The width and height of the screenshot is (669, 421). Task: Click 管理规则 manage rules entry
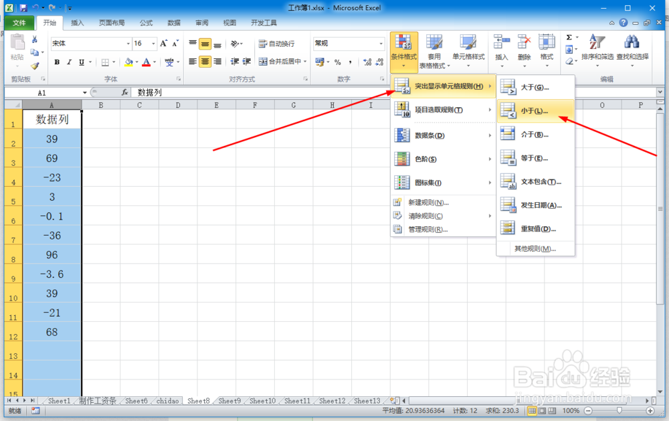pyautogui.click(x=444, y=230)
